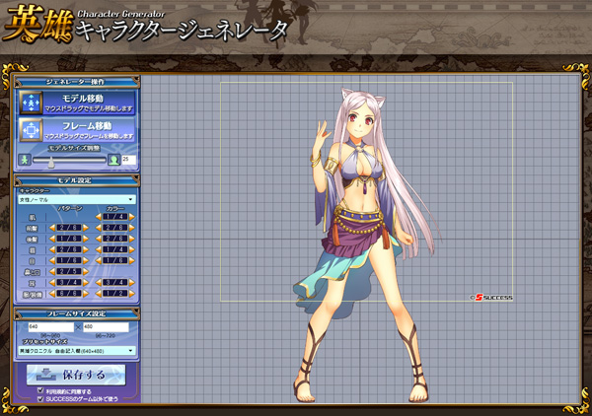The width and height of the screenshot is (592, 416).
Task: Select next 服/装備 (clothes) color
Action: tap(132, 294)
